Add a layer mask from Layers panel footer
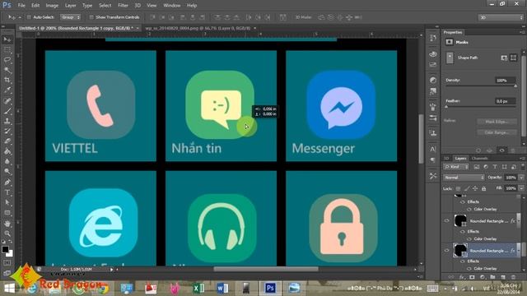 472,277
